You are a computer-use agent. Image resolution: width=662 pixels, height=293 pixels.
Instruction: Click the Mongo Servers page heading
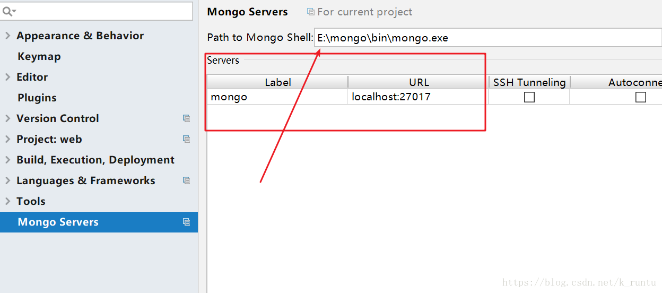click(247, 12)
